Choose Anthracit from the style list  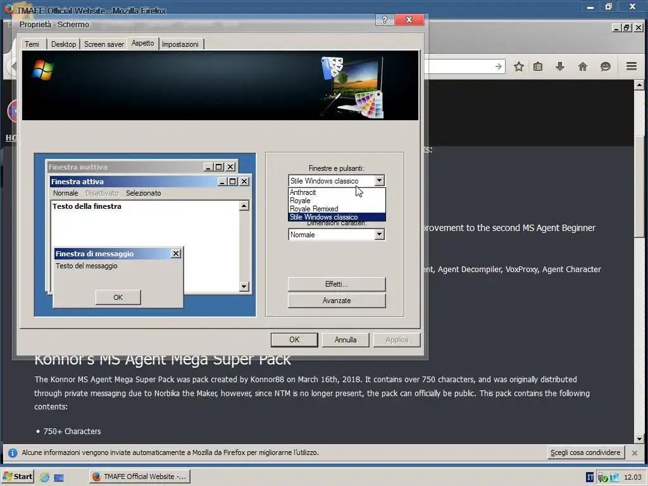[337, 192]
